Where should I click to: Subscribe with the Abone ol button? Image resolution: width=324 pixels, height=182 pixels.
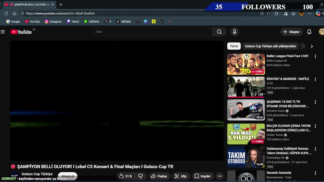click(x=67, y=176)
